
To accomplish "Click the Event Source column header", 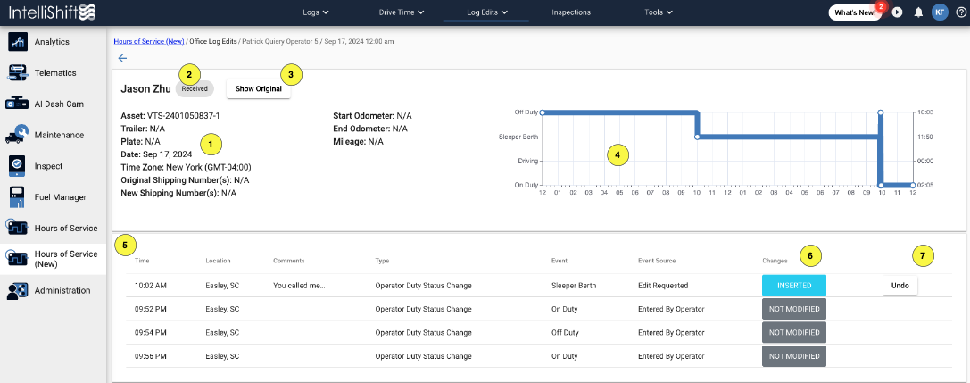I will (657, 261).
